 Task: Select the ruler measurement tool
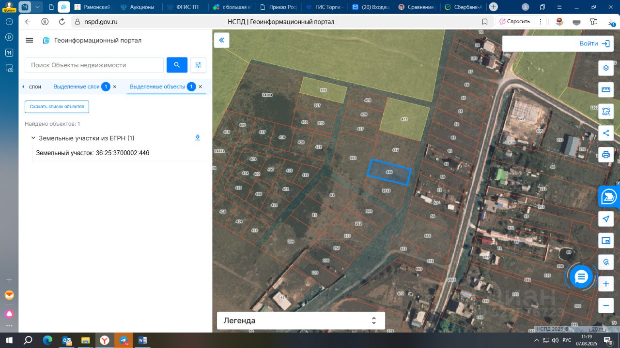[605, 90]
